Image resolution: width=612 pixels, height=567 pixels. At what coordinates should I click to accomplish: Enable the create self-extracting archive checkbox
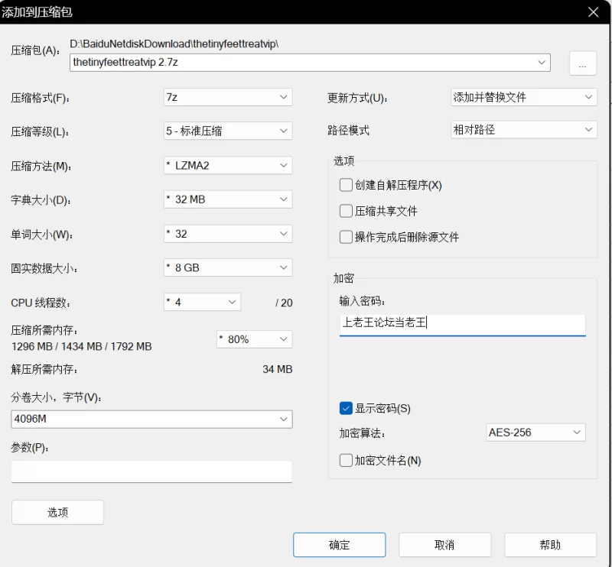coord(346,185)
